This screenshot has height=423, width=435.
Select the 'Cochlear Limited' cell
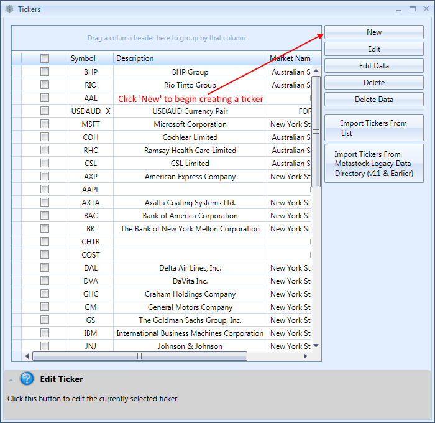click(x=190, y=137)
